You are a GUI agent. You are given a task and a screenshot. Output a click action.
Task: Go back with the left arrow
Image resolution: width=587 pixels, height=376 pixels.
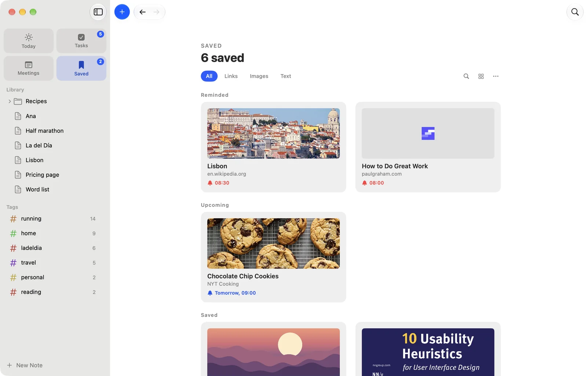pyautogui.click(x=142, y=12)
